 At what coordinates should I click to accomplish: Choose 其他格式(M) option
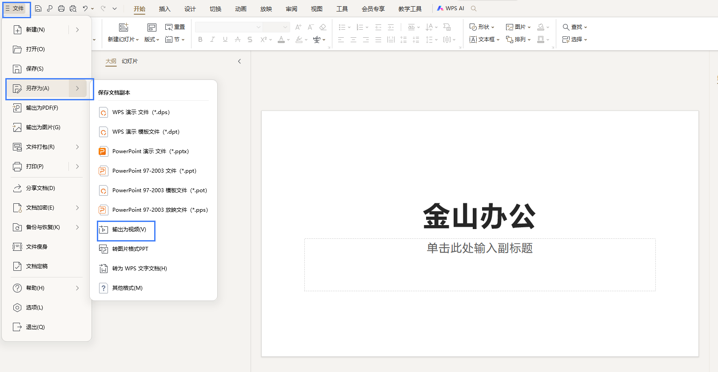[153, 288]
